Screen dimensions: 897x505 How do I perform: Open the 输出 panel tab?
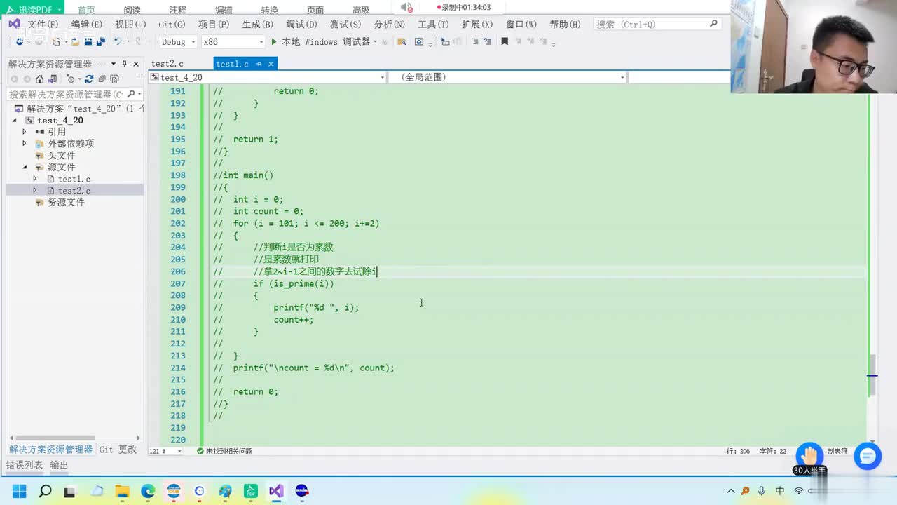(x=60, y=465)
